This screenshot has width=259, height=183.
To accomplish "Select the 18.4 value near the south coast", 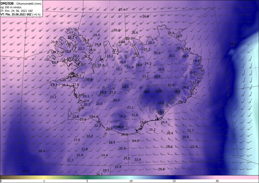I will click(x=120, y=127).
